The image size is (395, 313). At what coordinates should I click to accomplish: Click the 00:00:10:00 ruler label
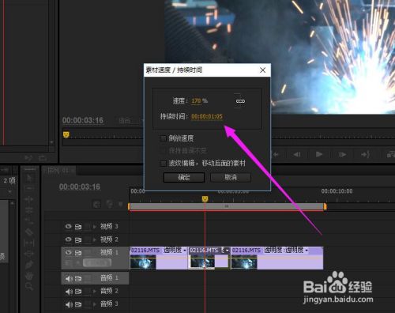point(337,191)
